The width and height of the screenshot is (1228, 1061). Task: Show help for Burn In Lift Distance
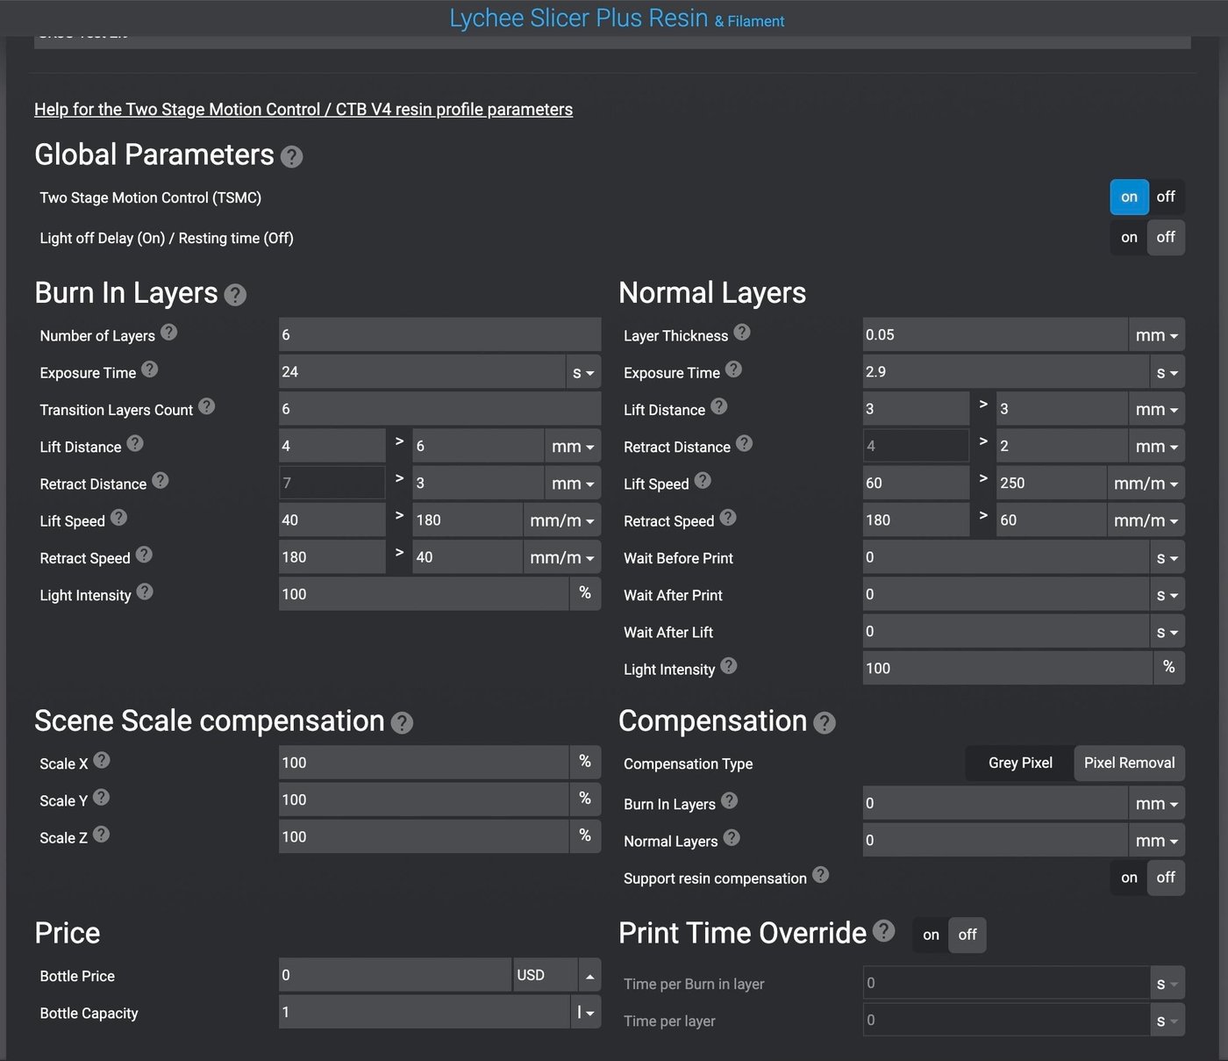click(x=135, y=442)
